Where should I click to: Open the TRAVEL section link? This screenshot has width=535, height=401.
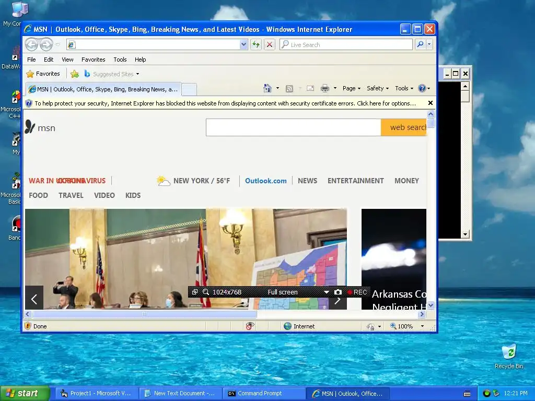(x=71, y=195)
